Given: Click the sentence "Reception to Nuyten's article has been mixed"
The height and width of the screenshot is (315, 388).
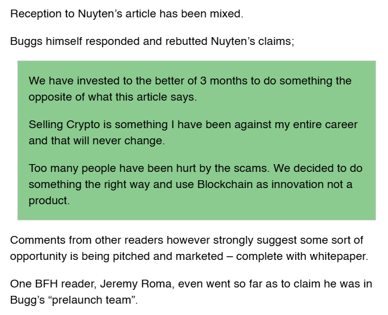Looking at the screenshot, I should click(127, 14).
